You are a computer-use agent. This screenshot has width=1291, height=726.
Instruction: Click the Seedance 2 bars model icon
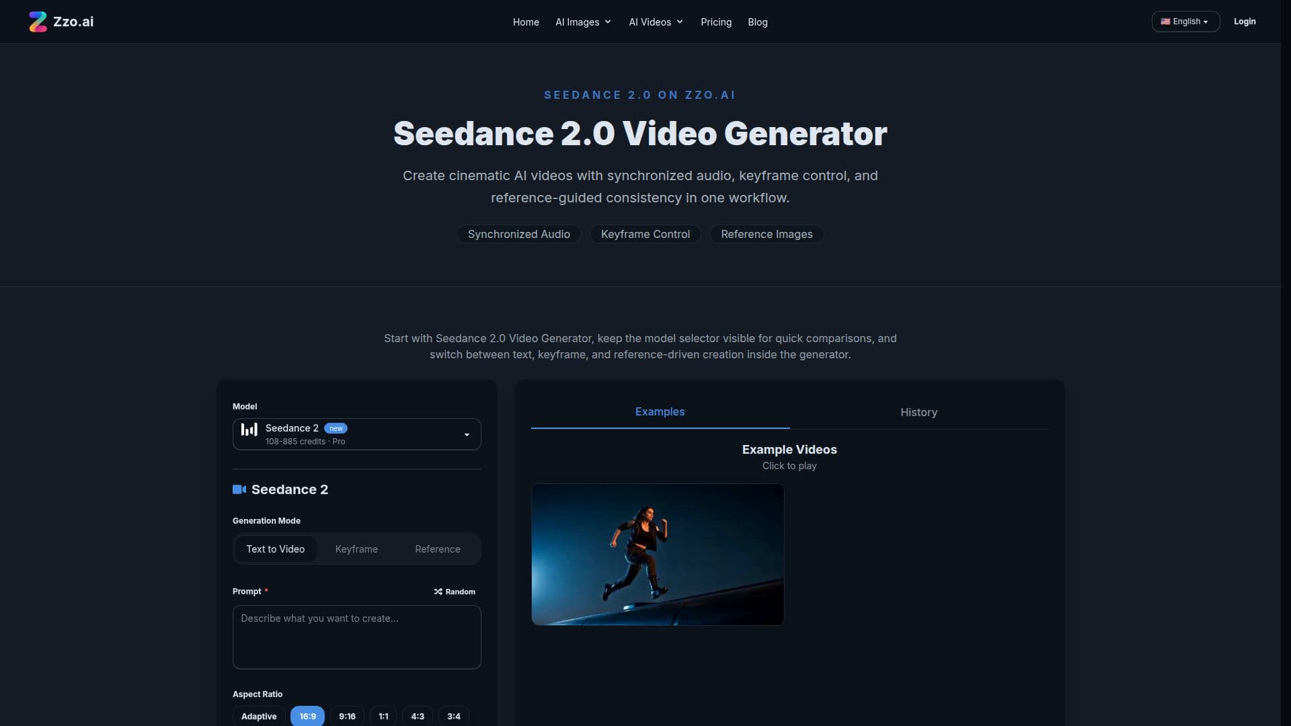point(249,430)
